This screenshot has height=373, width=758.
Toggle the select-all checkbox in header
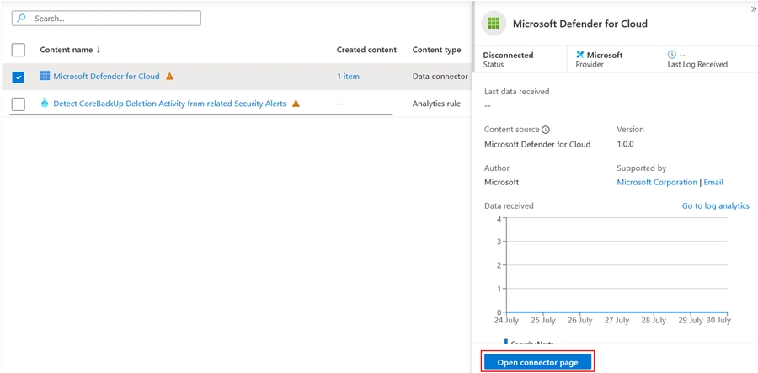19,50
